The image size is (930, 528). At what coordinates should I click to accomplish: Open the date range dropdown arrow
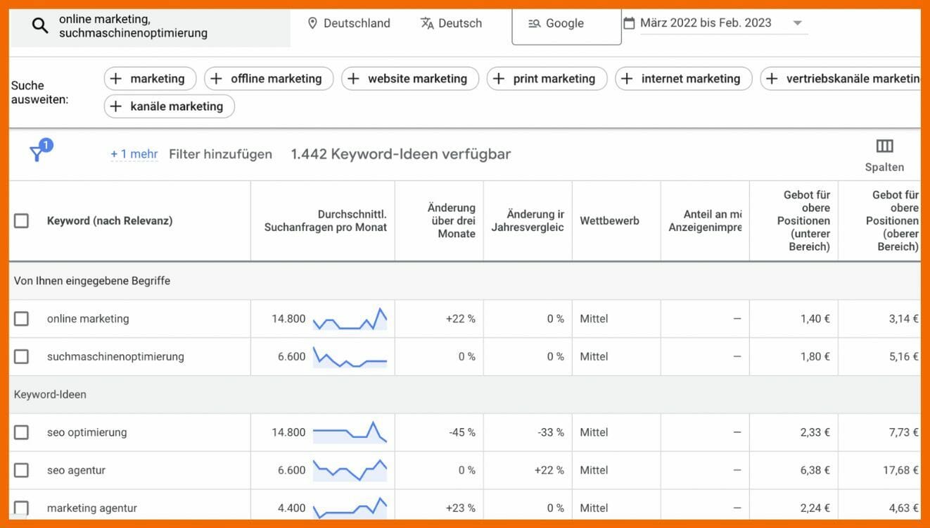click(797, 22)
